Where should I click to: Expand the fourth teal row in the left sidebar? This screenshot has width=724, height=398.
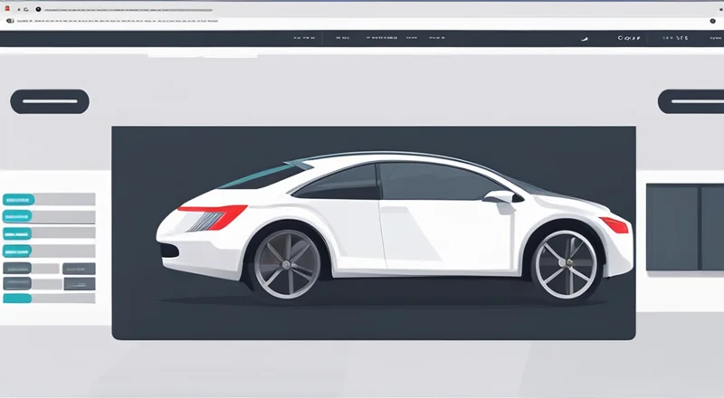click(x=18, y=251)
